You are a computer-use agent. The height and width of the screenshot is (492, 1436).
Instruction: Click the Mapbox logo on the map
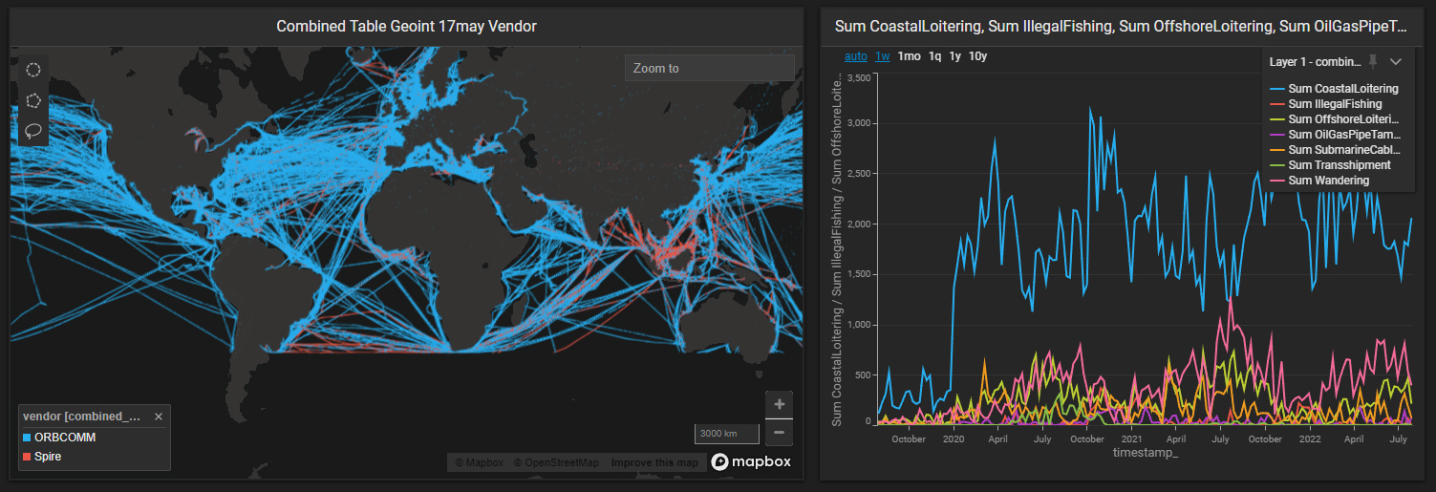coord(751,462)
